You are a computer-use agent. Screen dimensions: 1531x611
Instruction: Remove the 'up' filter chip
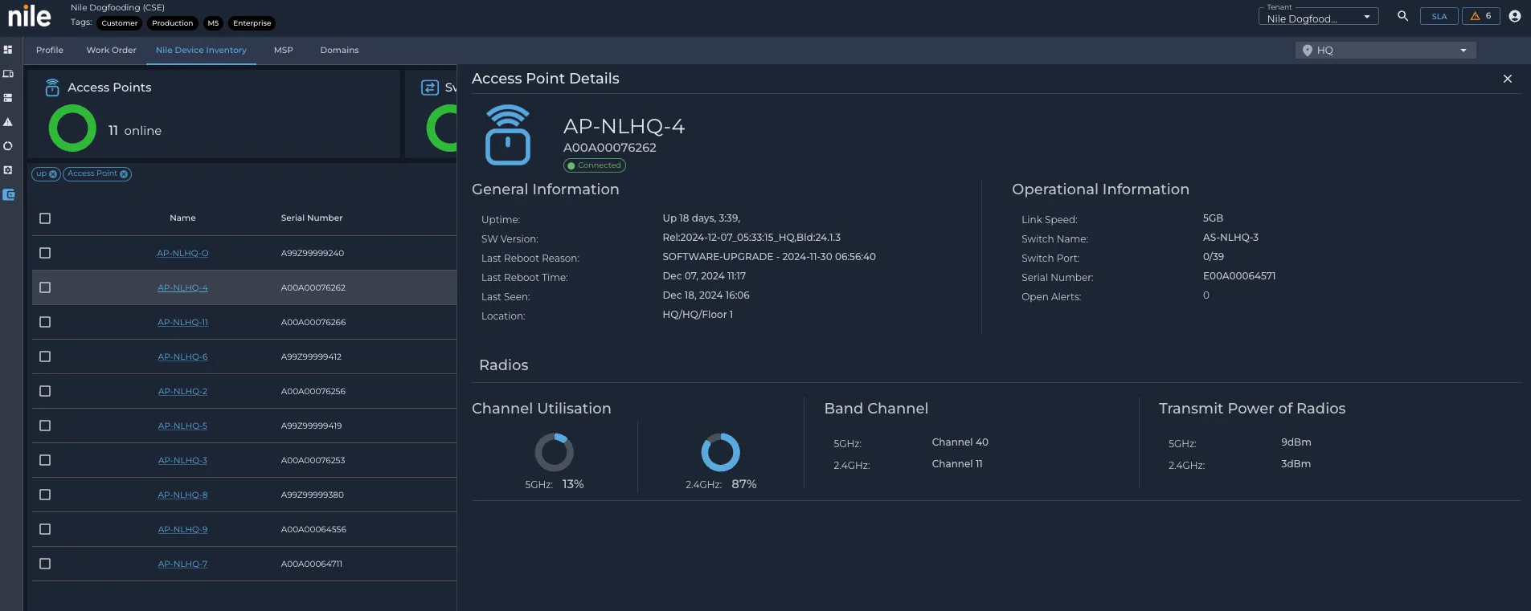[x=54, y=174]
